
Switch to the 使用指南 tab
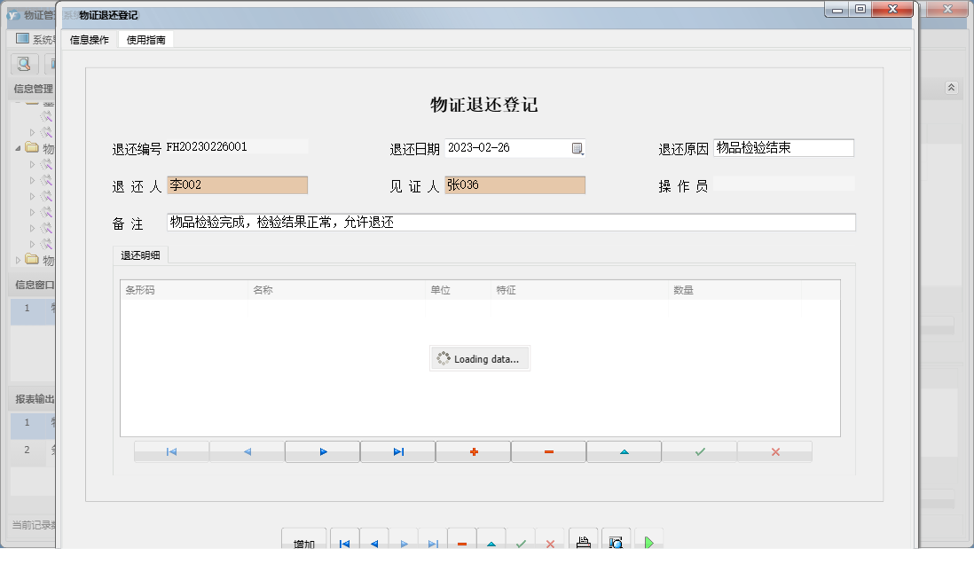145,39
